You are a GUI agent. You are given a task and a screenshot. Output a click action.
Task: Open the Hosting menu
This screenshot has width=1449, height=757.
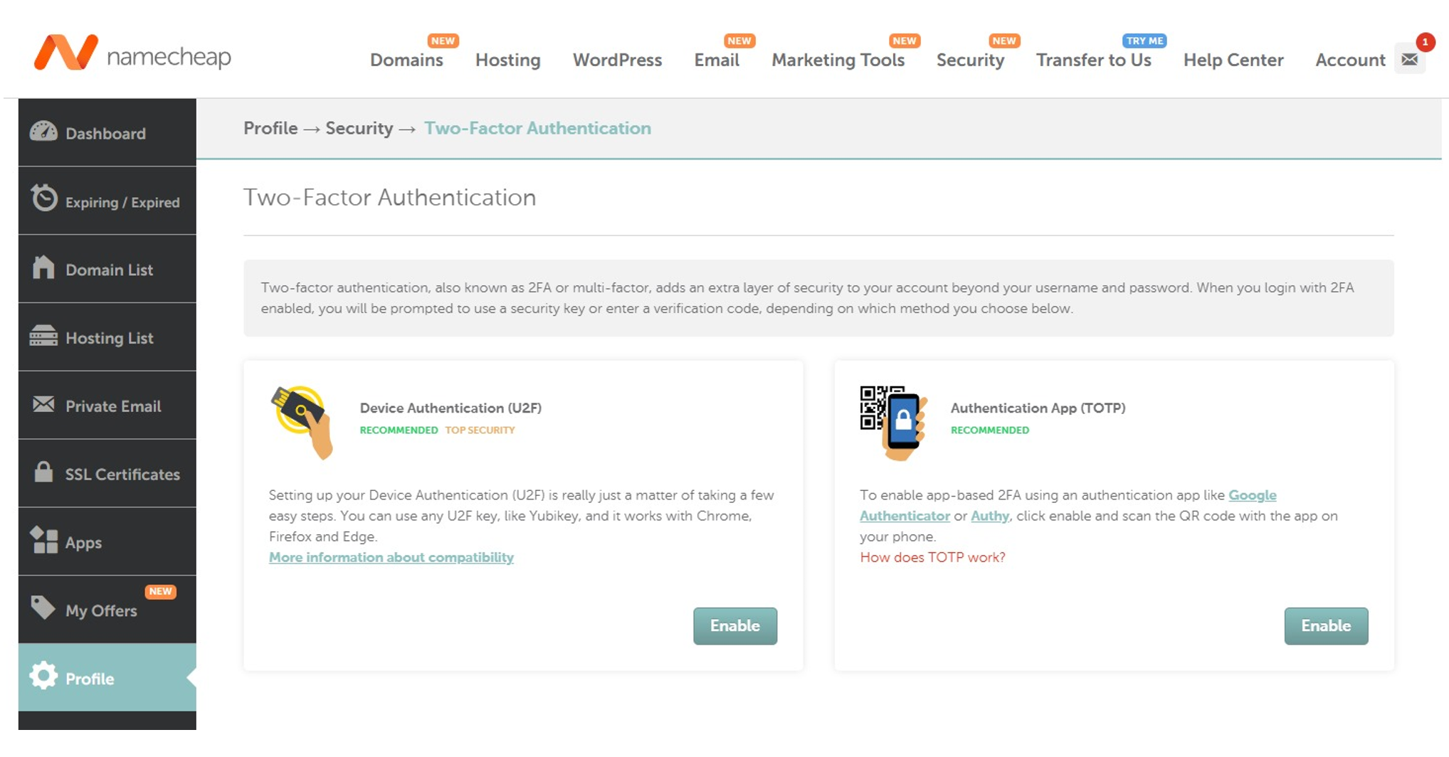coord(508,60)
